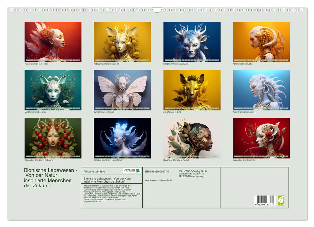The width and height of the screenshot is (314, 227).
Task: Click the 'Juli Chimäre in Gold' caption
Action: [172, 112]
